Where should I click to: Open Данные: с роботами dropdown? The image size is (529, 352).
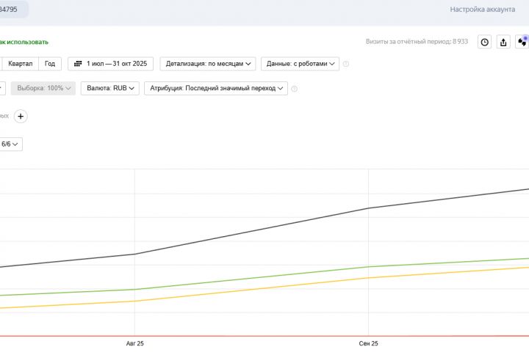(x=302, y=64)
